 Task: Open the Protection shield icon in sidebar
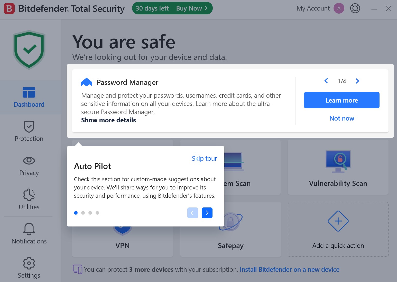pos(29,127)
